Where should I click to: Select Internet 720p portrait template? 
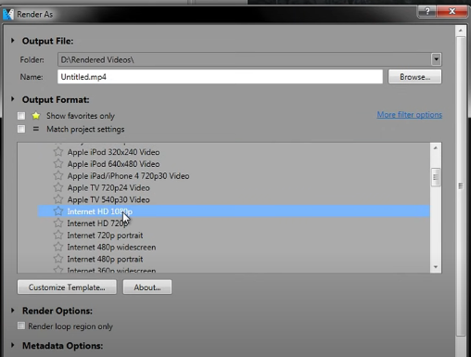tap(105, 236)
